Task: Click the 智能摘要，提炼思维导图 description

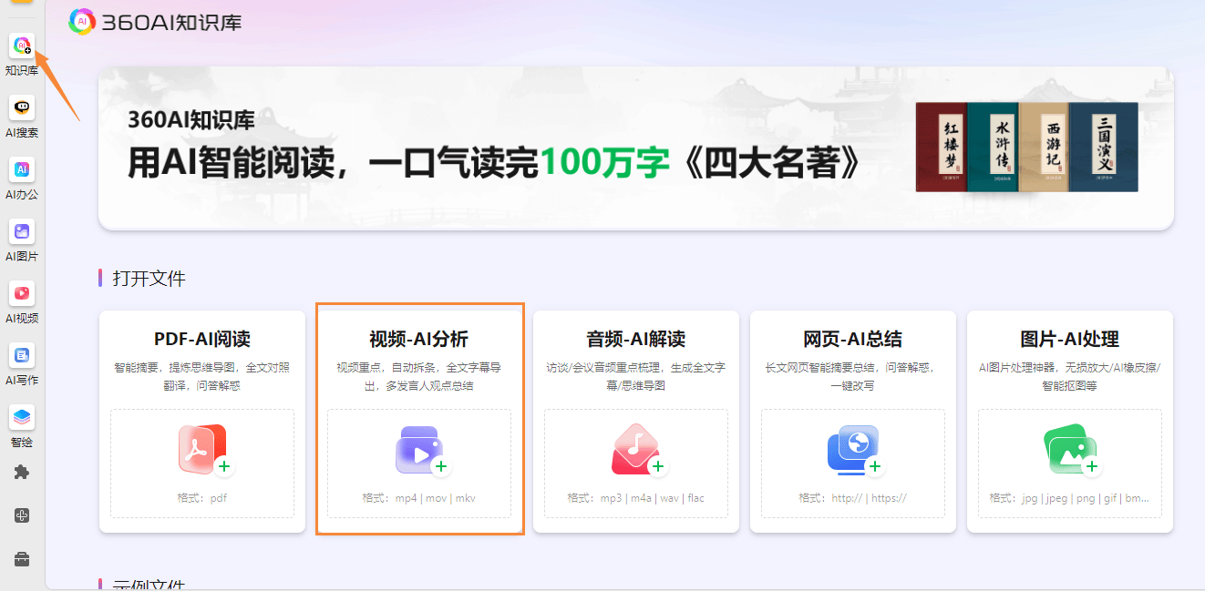Action: tap(202, 376)
